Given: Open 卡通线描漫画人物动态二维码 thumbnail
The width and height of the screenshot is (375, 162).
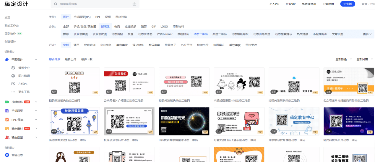Looking at the screenshot, I should point(239,82).
